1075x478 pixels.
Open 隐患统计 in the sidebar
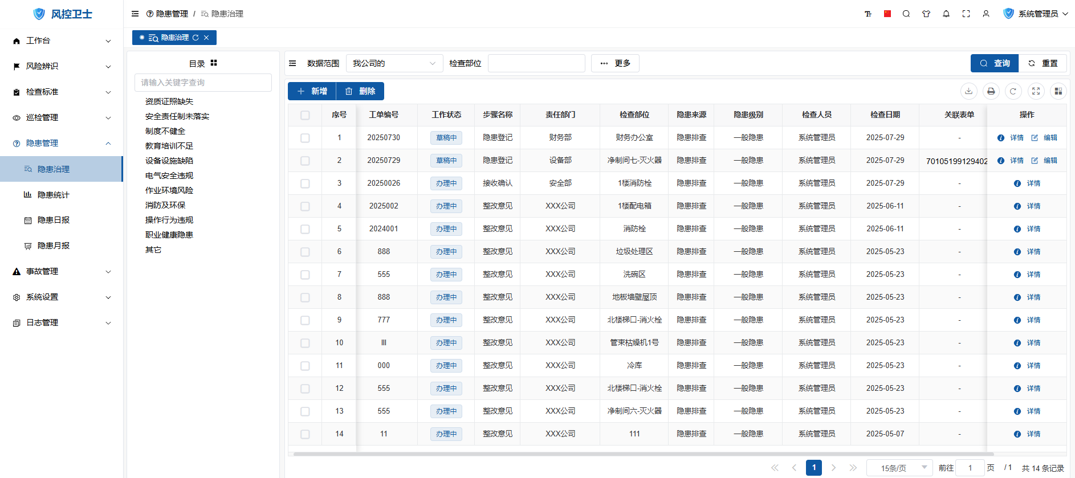click(53, 195)
